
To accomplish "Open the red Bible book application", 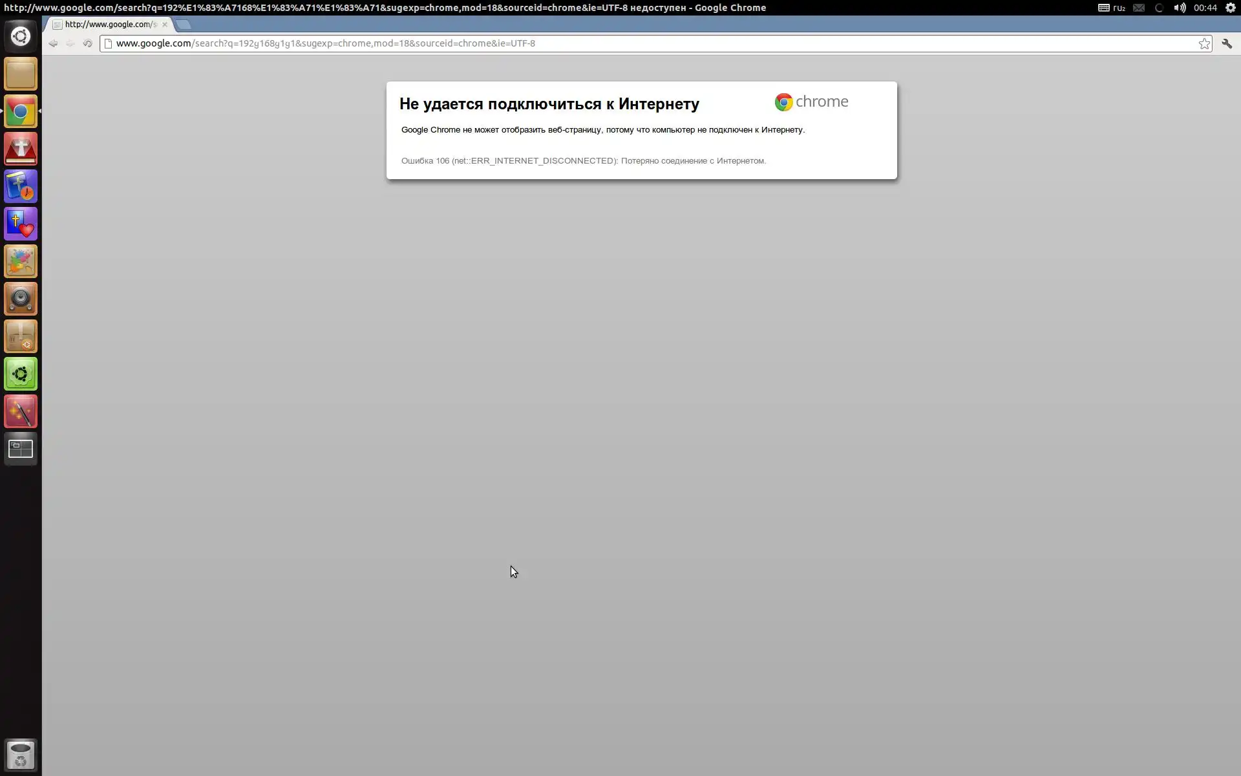I will 21,149.
